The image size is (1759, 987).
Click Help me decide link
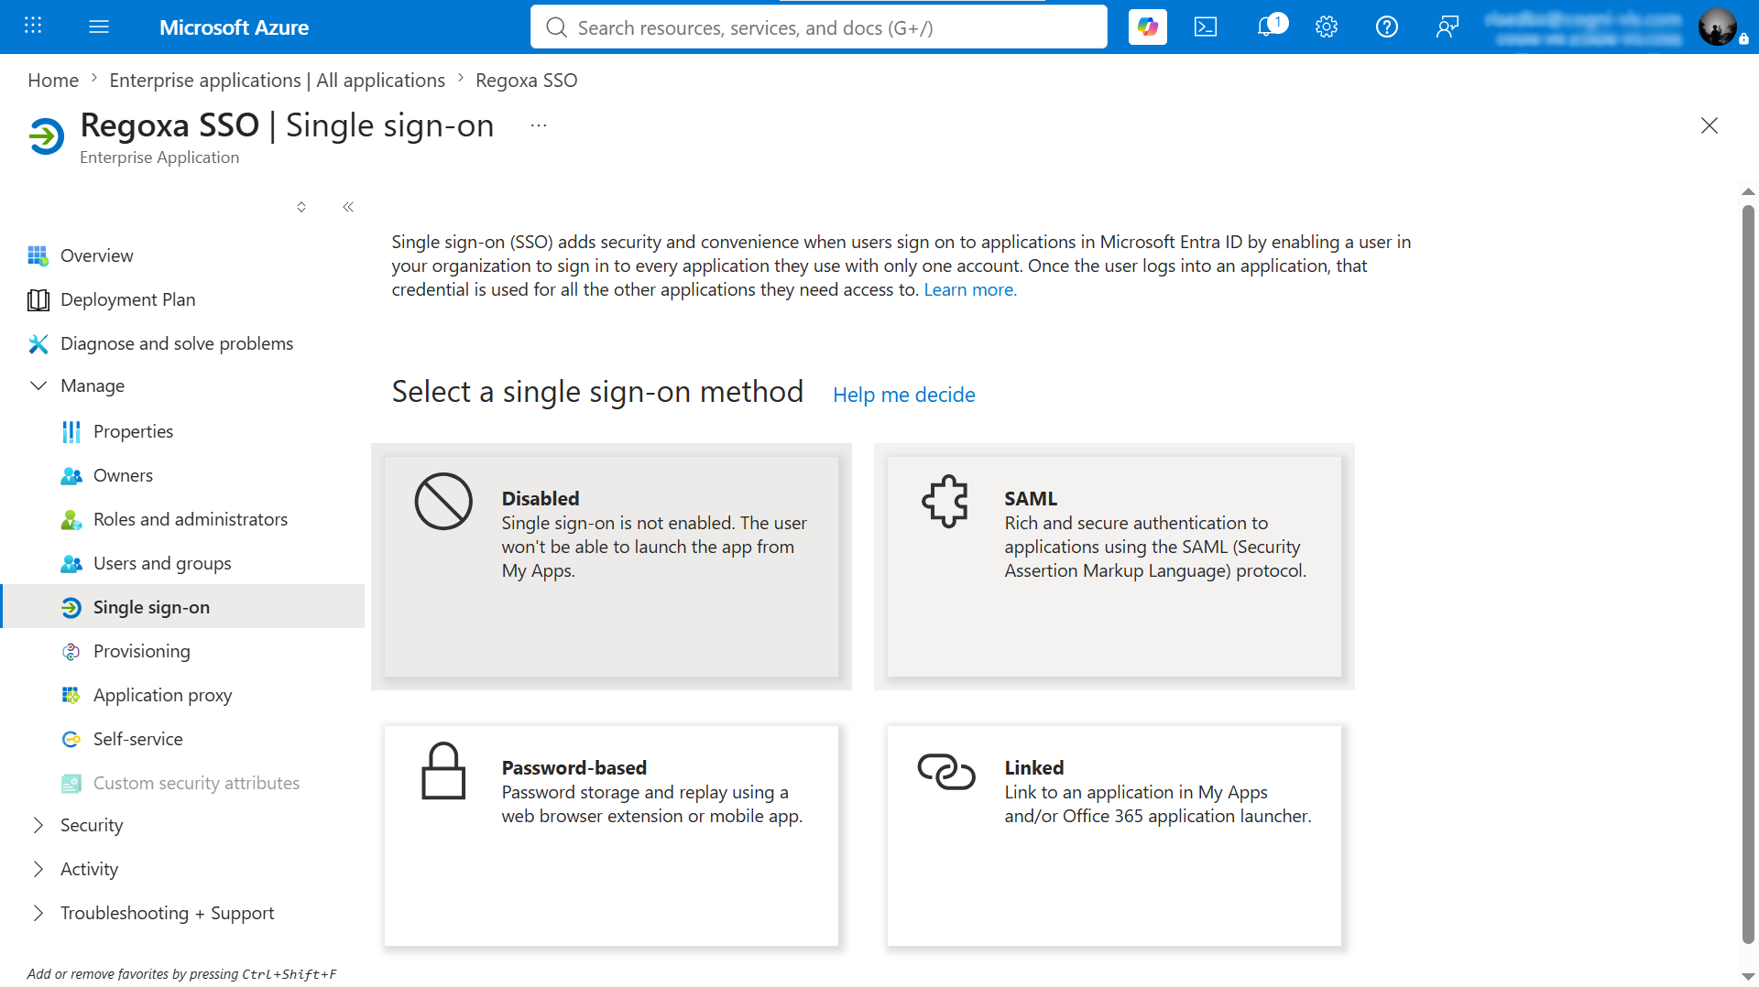coord(903,395)
